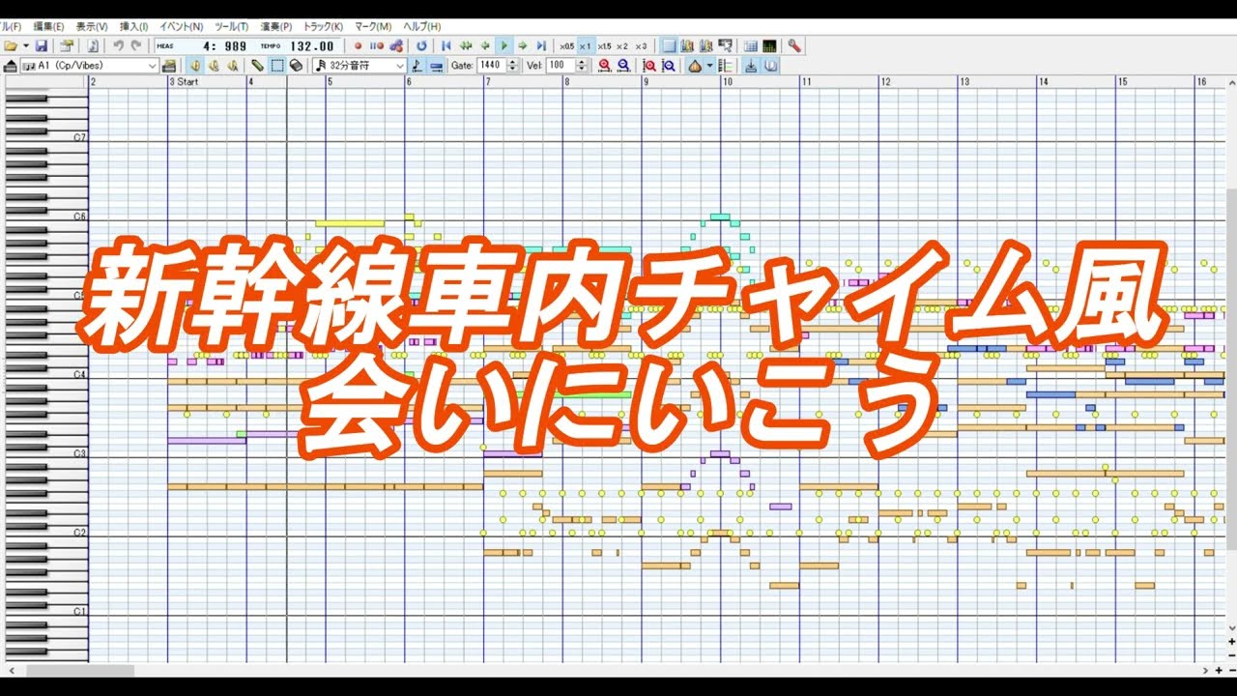Zoom out vertically with the fourth magnifier
This screenshot has width=1237, height=696.
coord(668,65)
